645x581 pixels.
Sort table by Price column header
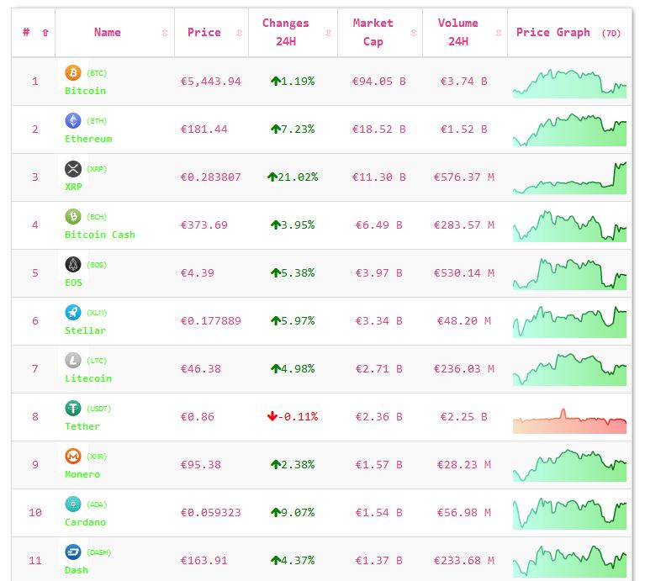[204, 33]
